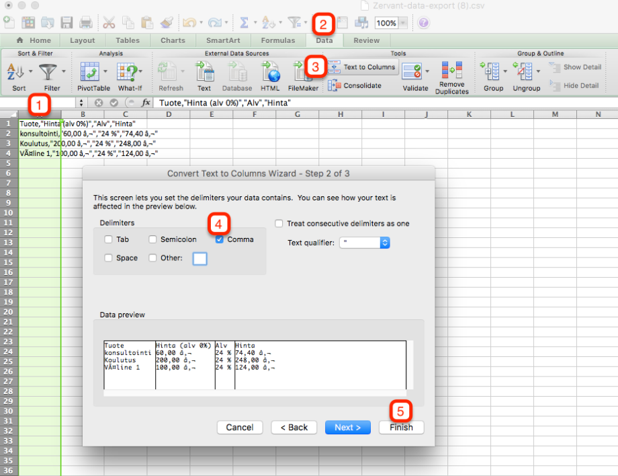The image size is (618, 476).
Task: Open the Charts ribbon tab
Action: tap(173, 40)
